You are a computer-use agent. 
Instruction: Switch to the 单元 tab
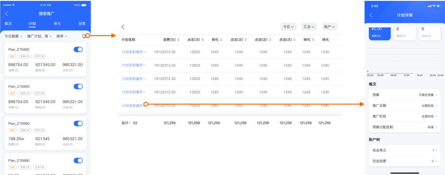(x=57, y=24)
